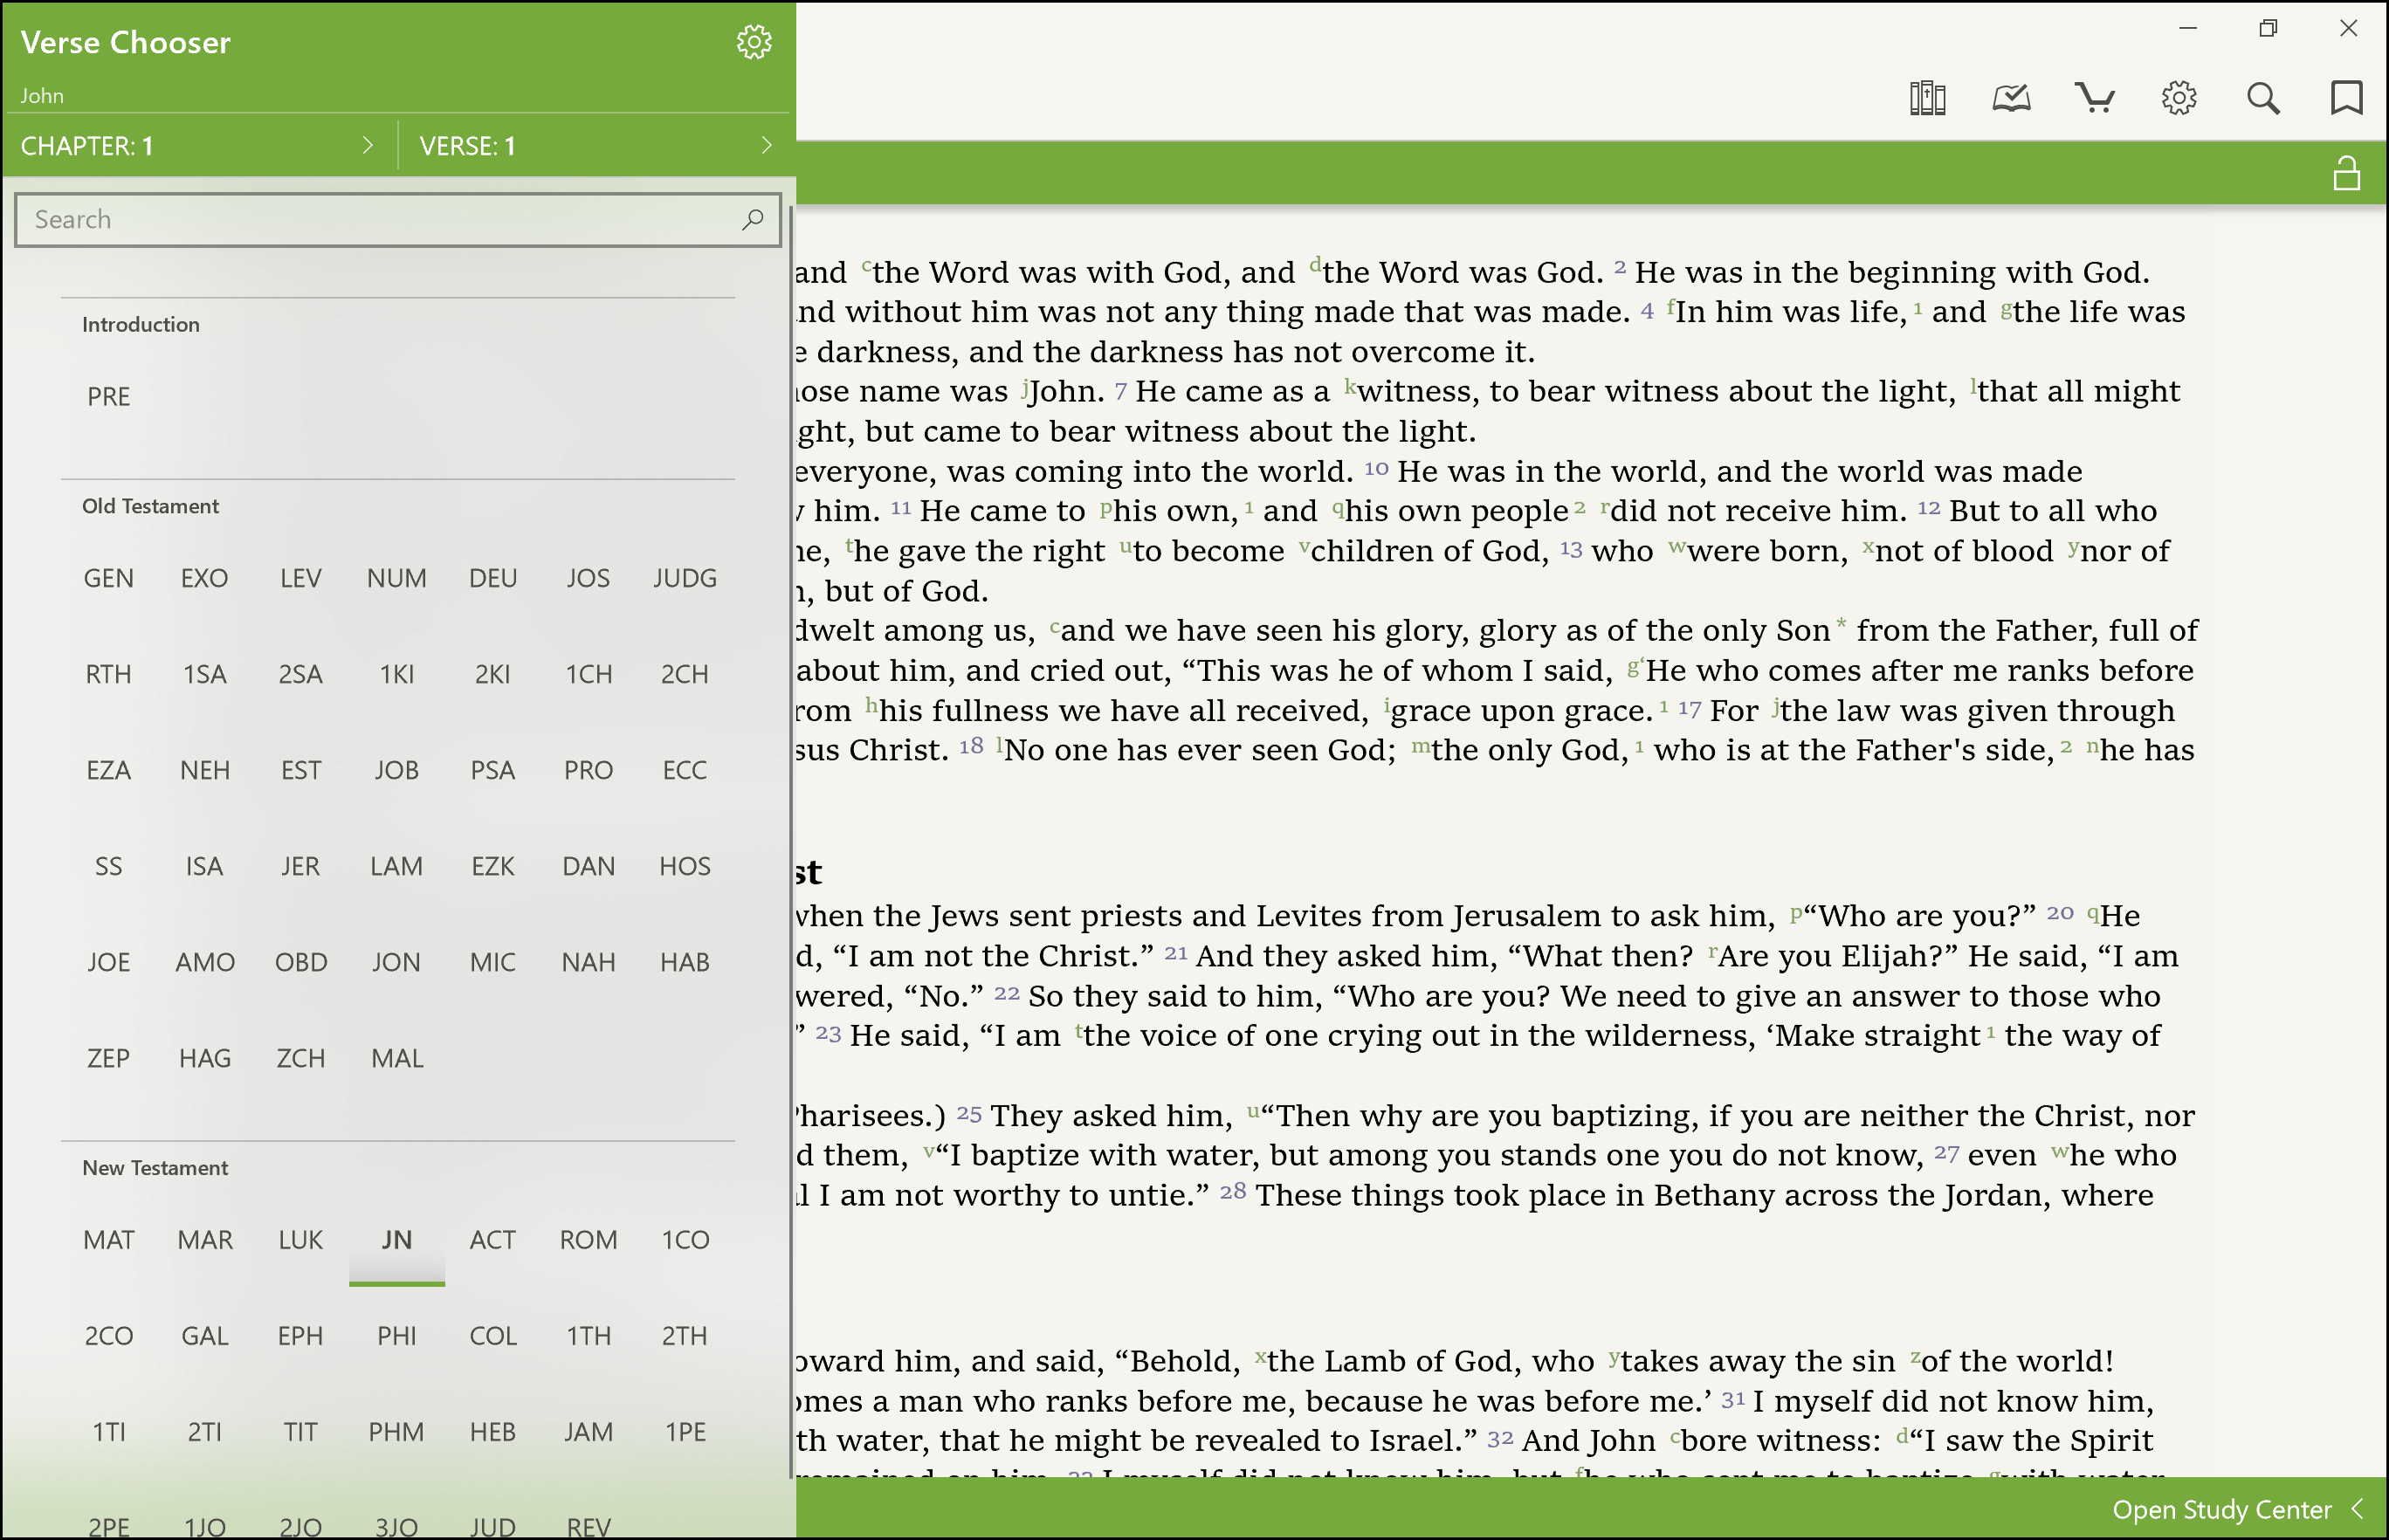Click the bookmark icon
2389x1540 pixels.
2346,98
